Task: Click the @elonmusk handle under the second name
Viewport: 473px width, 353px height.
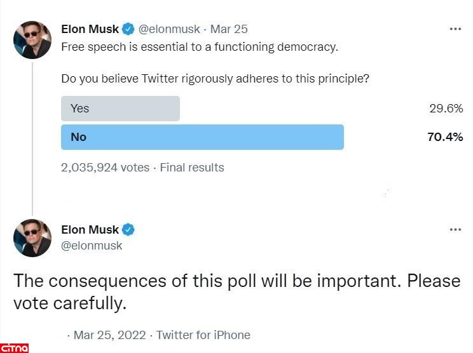Action: point(92,246)
